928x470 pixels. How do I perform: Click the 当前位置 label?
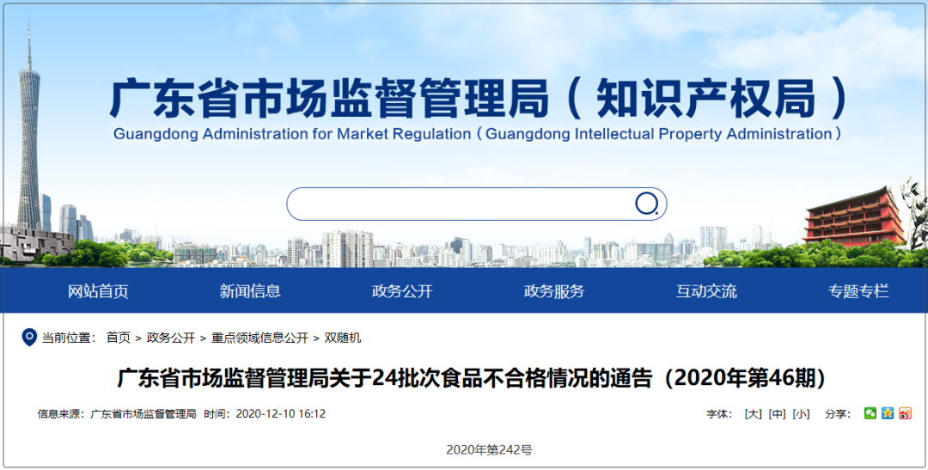tap(68, 338)
